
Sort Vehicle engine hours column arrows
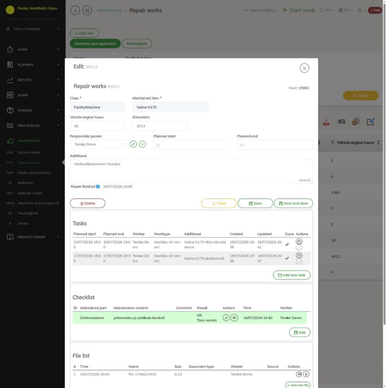(378, 142)
